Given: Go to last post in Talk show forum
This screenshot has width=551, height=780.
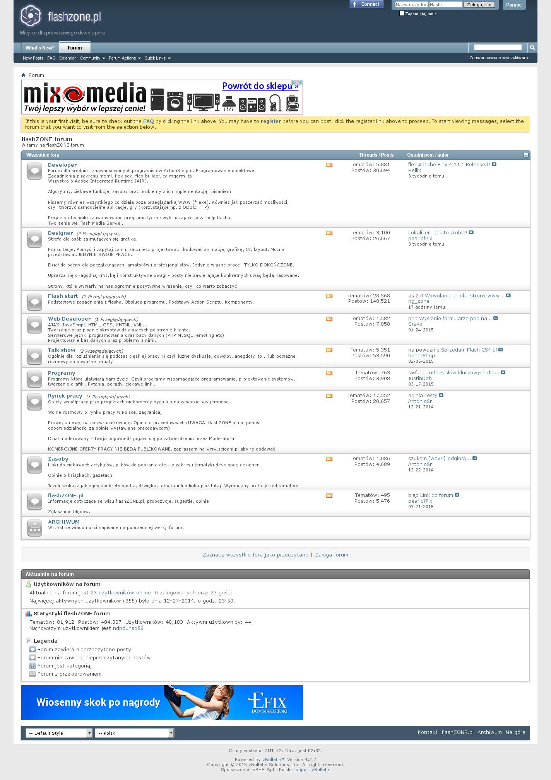Looking at the screenshot, I should [x=501, y=350].
